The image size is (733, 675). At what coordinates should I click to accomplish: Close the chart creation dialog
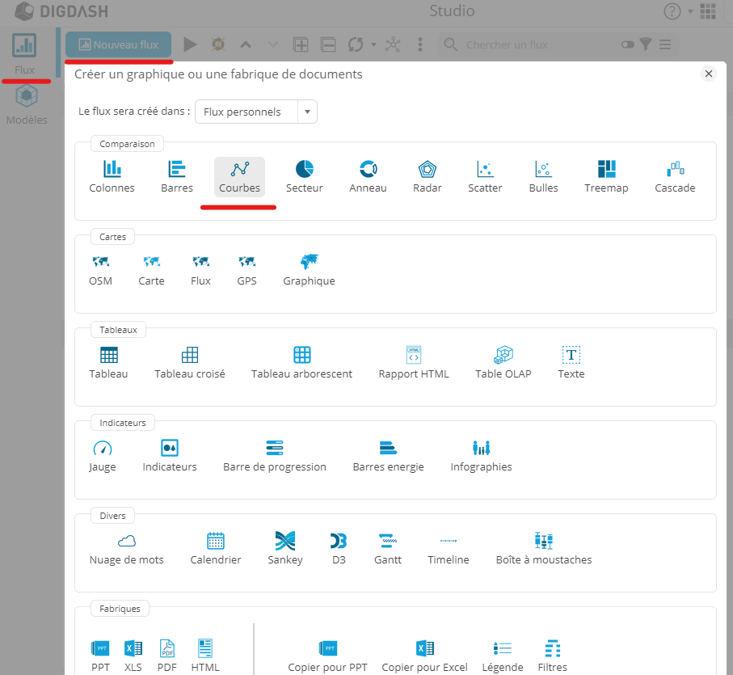click(709, 74)
